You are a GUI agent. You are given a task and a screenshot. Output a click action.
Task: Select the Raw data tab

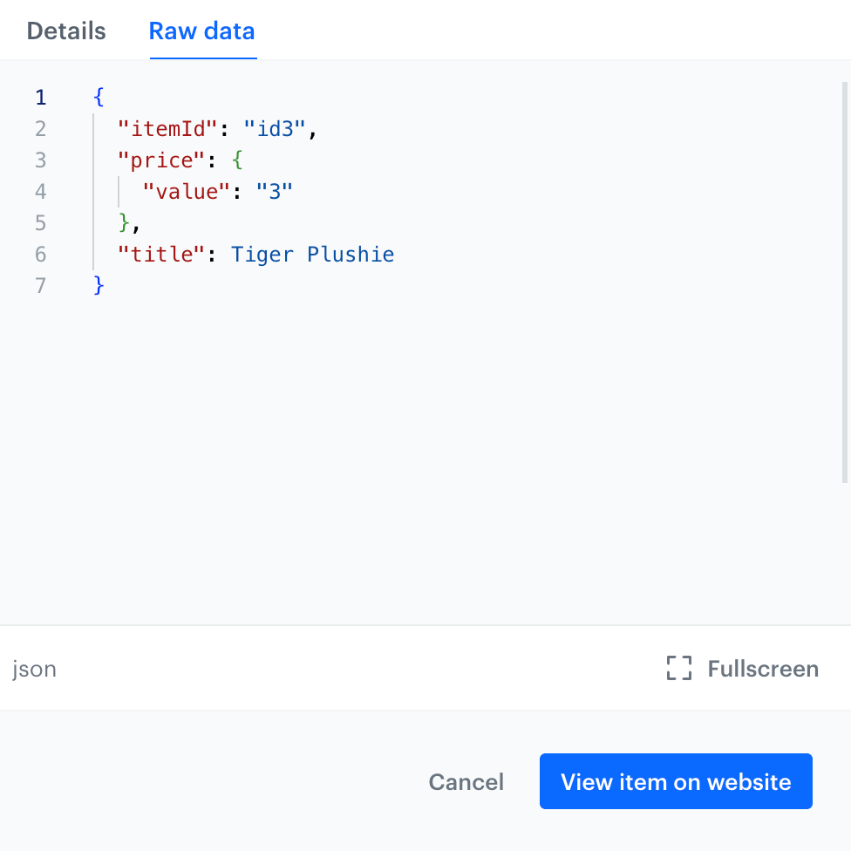pos(201,31)
